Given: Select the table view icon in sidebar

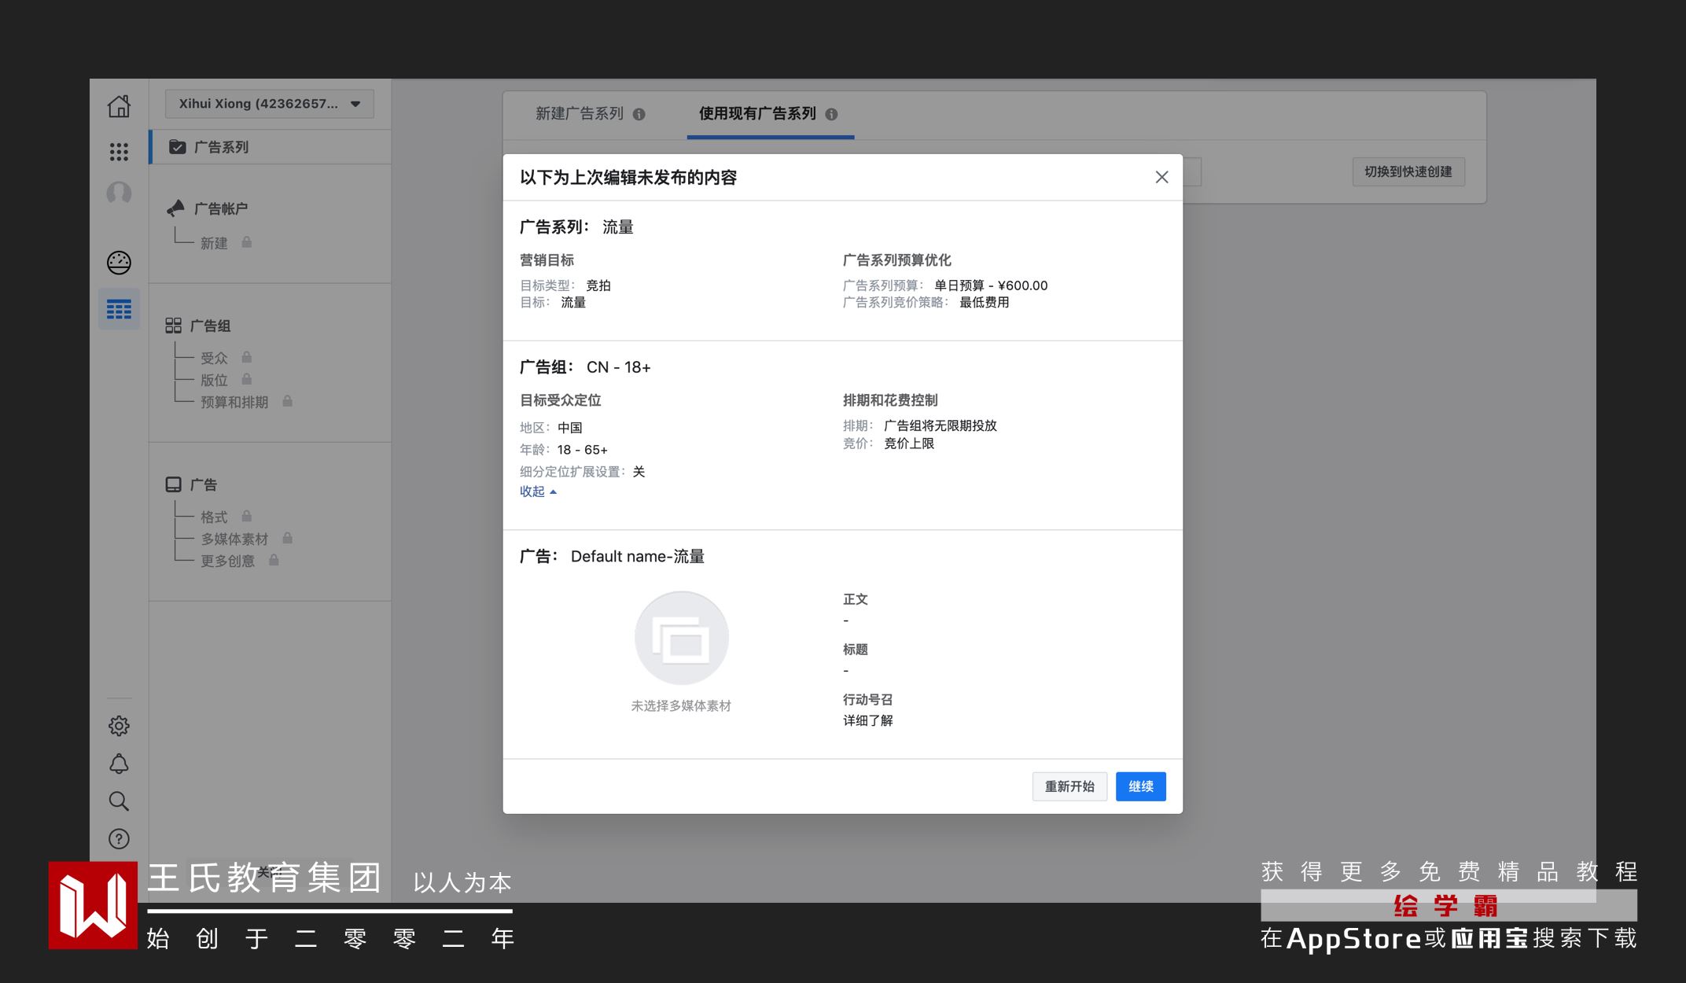Looking at the screenshot, I should point(119,309).
